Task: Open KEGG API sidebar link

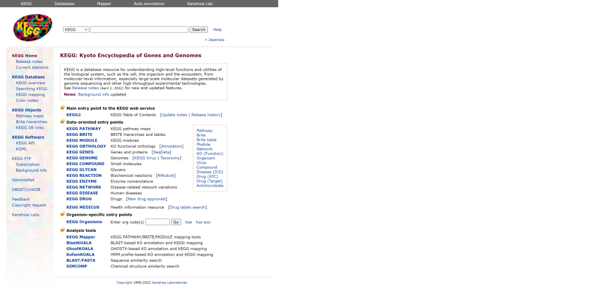Action: click(25, 143)
